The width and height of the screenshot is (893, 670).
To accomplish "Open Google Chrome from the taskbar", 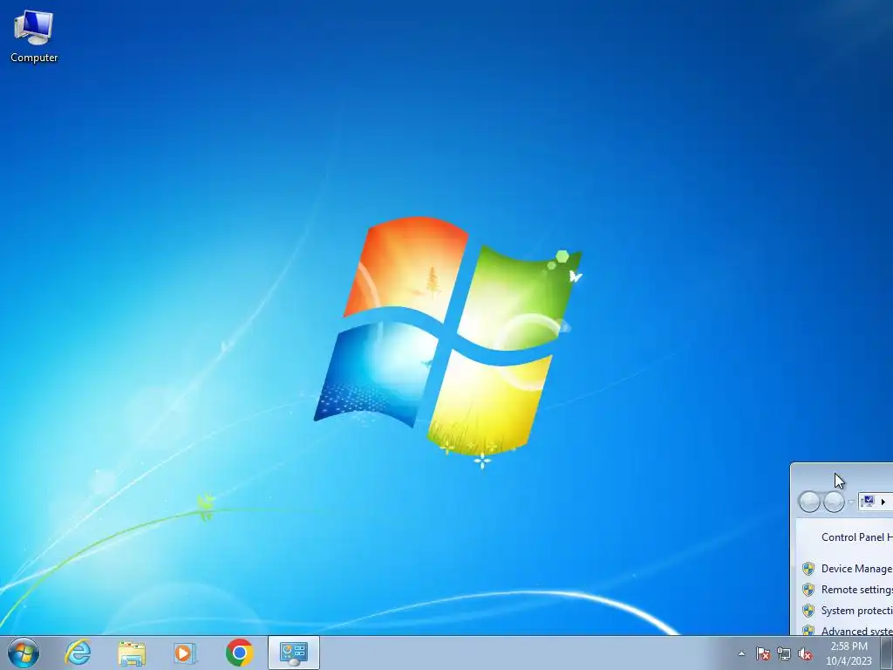I will click(x=239, y=653).
